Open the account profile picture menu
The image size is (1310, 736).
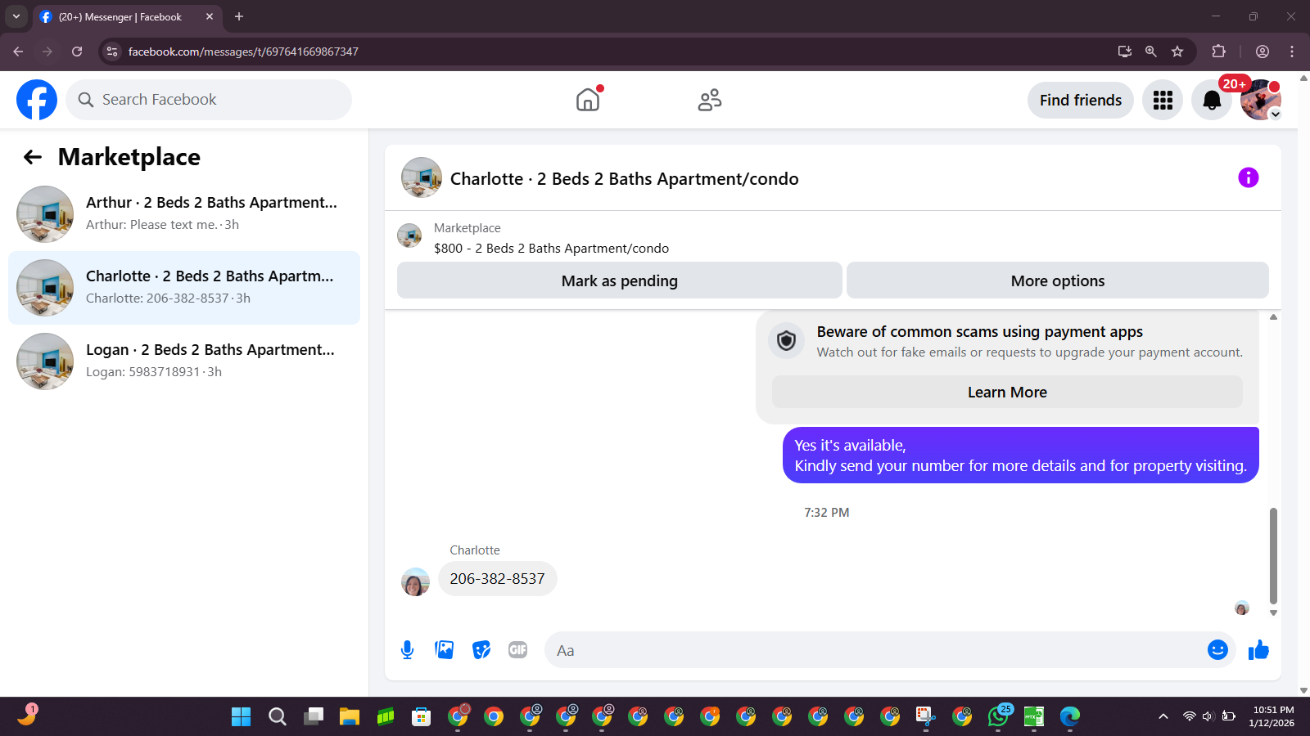pyautogui.click(x=1261, y=100)
